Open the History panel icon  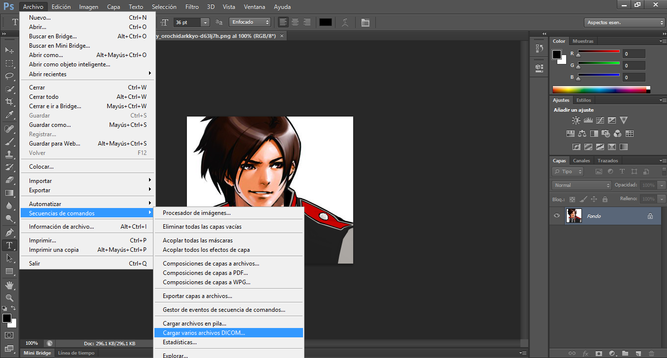click(539, 48)
